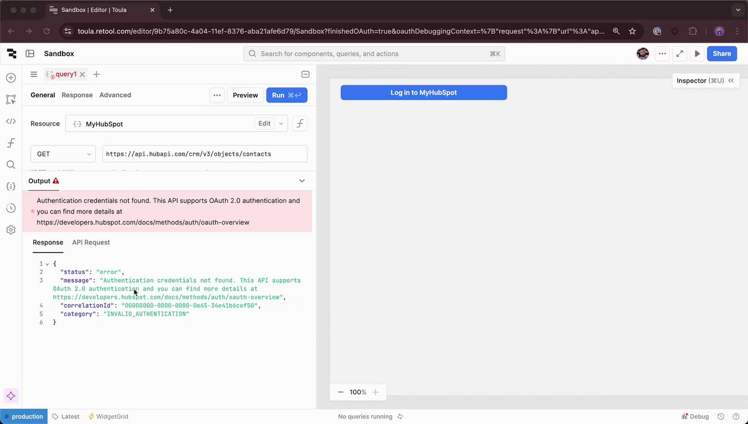Zoom out canvas with minus icon

[341, 392]
